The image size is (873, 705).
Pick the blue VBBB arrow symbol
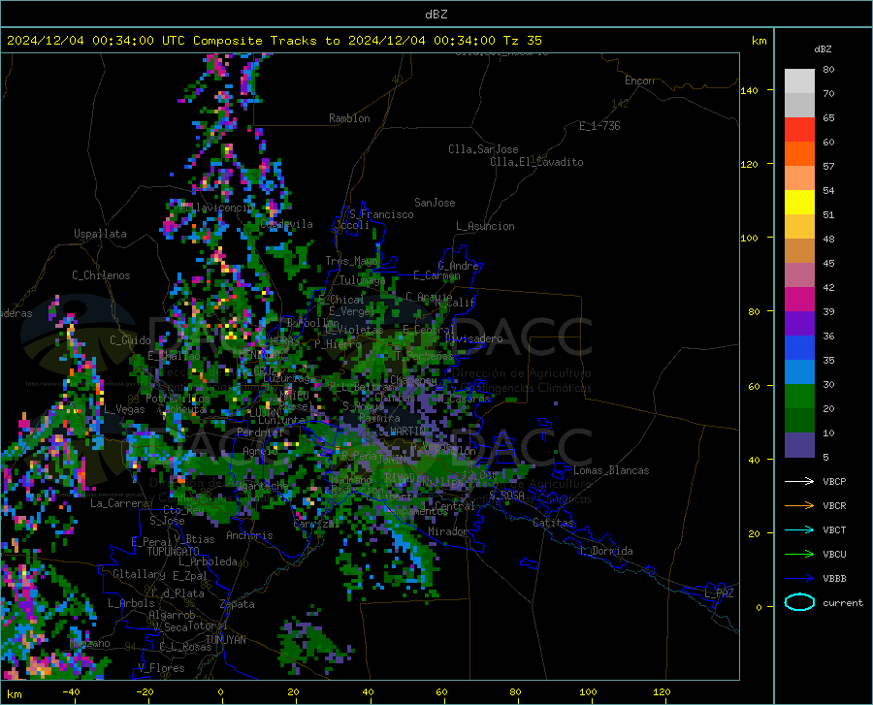click(x=799, y=579)
